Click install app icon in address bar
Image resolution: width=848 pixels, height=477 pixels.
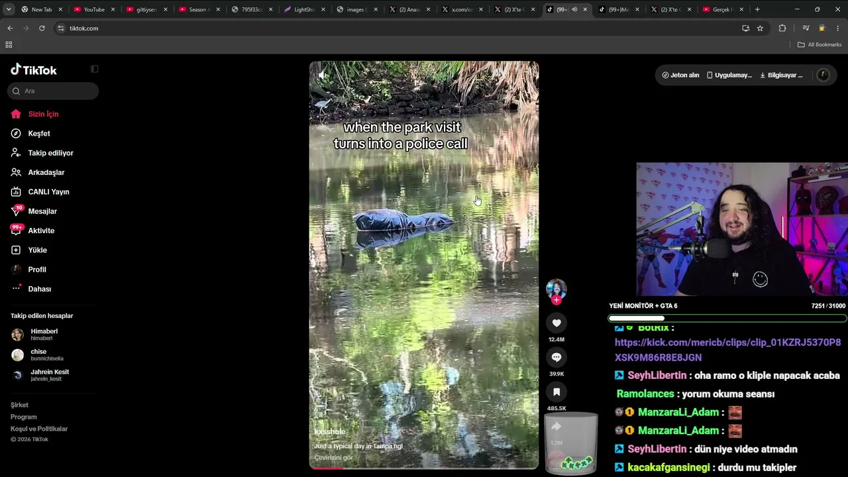(745, 28)
